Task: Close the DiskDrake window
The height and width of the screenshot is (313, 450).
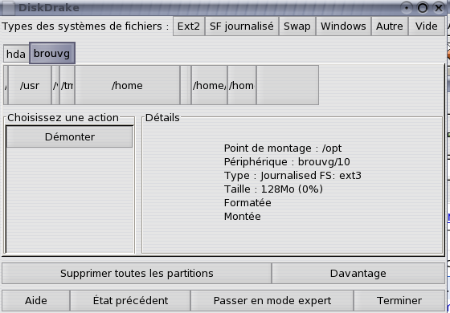Action: point(439,8)
